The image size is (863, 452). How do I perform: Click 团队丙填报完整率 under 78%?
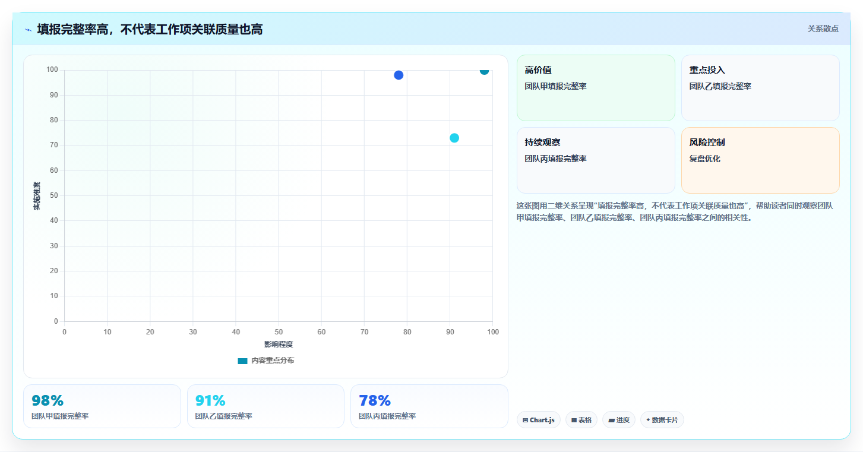[387, 416]
